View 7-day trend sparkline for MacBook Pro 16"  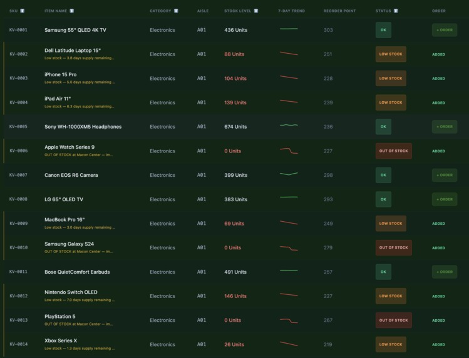[x=289, y=222]
